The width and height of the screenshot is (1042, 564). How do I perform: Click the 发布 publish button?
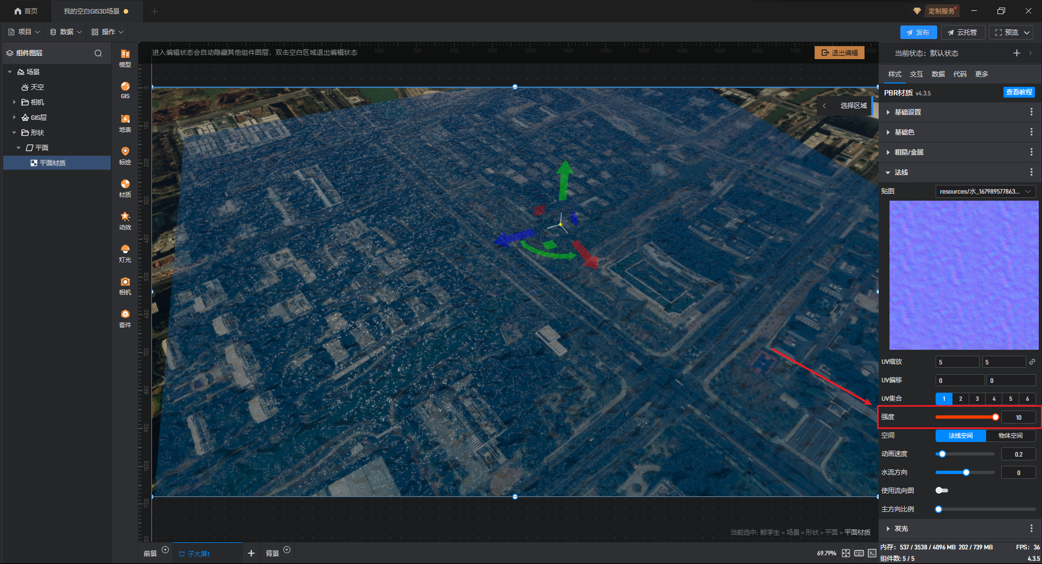[918, 33]
